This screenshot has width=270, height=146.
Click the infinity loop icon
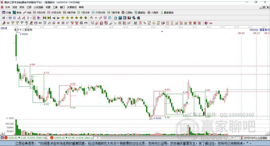click(x=211, y=23)
